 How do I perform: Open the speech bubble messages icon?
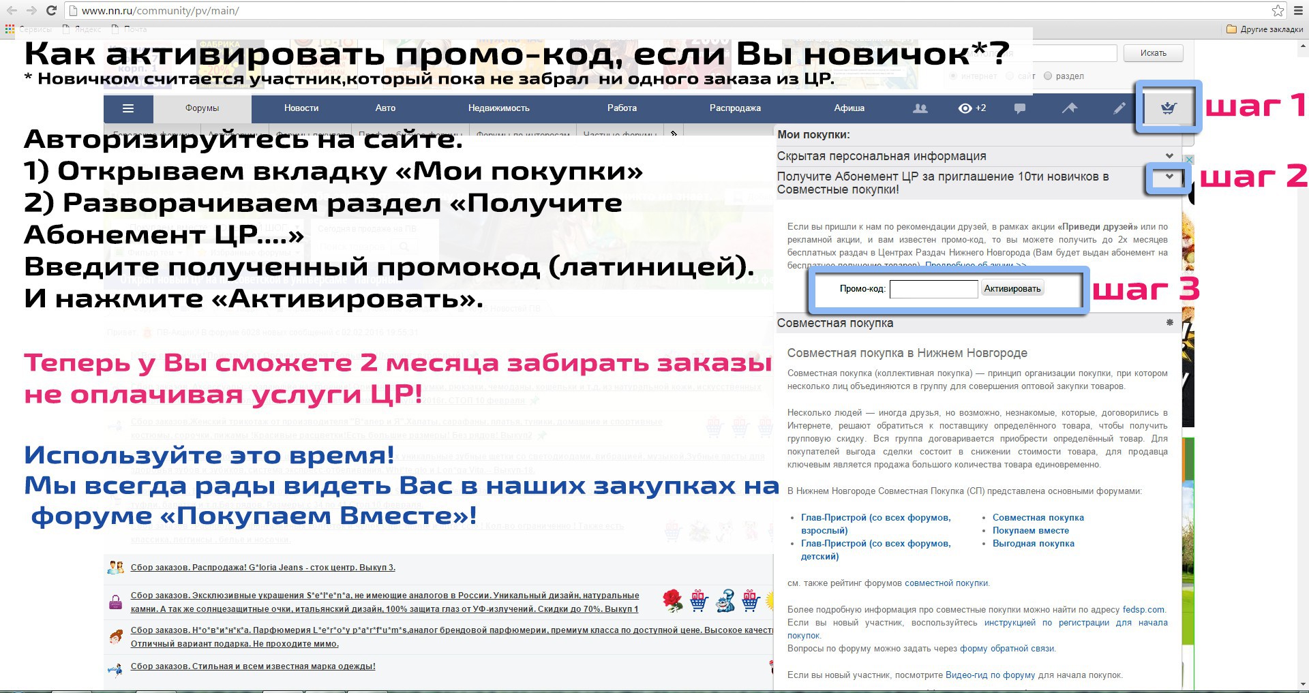coord(1020,108)
